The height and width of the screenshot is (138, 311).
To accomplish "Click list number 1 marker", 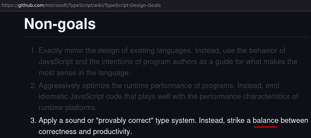I will pos(33,51).
